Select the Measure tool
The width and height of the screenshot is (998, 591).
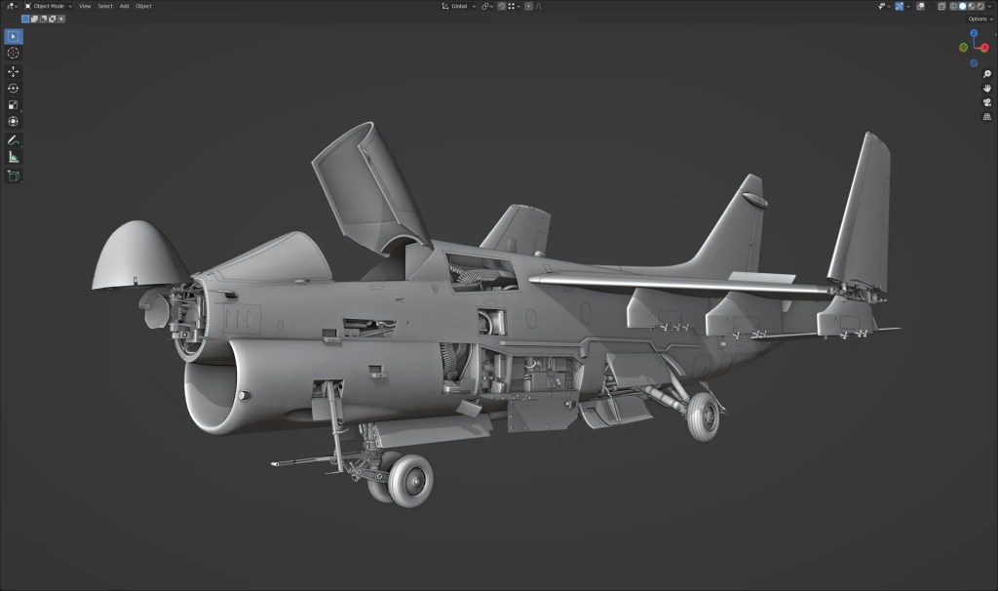(14, 156)
